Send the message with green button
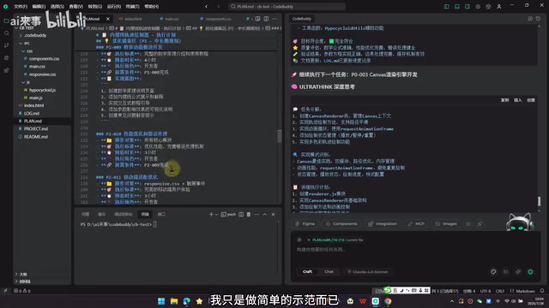Image resolution: width=549 pixels, height=308 pixels. click(x=530, y=272)
